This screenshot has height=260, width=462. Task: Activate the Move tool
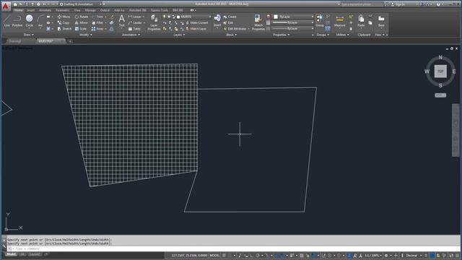[x=64, y=17]
